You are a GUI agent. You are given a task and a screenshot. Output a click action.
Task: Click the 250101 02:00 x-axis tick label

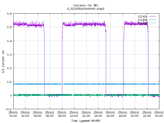point(25,114)
